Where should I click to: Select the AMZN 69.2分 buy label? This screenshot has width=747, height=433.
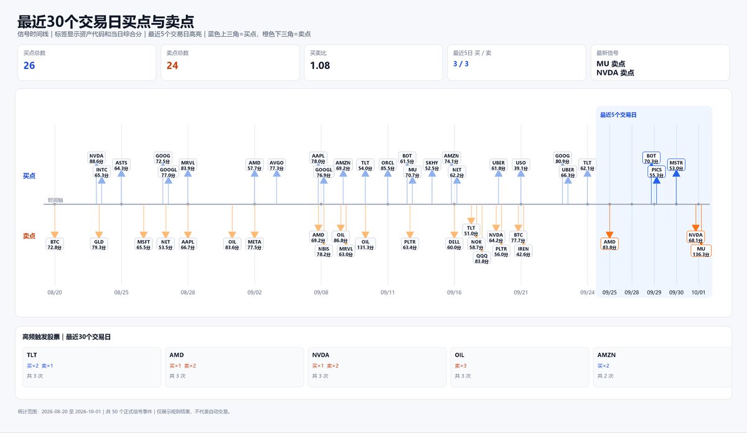[343, 165]
